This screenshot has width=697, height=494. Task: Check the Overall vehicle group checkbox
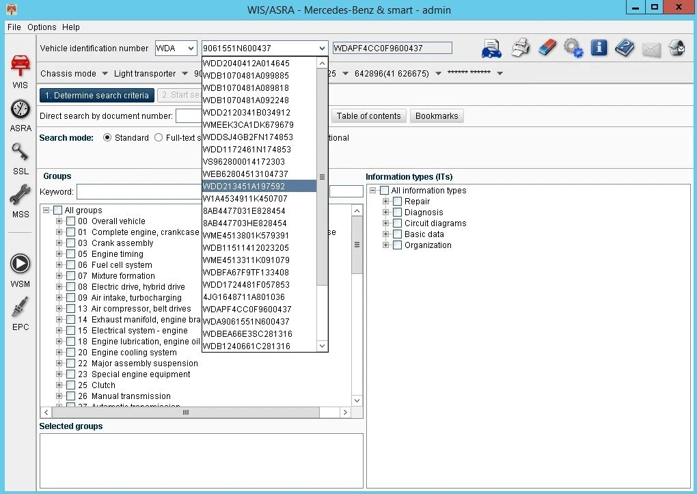(x=70, y=221)
